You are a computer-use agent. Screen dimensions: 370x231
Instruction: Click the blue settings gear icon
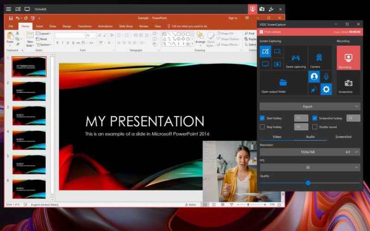(x=326, y=89)
